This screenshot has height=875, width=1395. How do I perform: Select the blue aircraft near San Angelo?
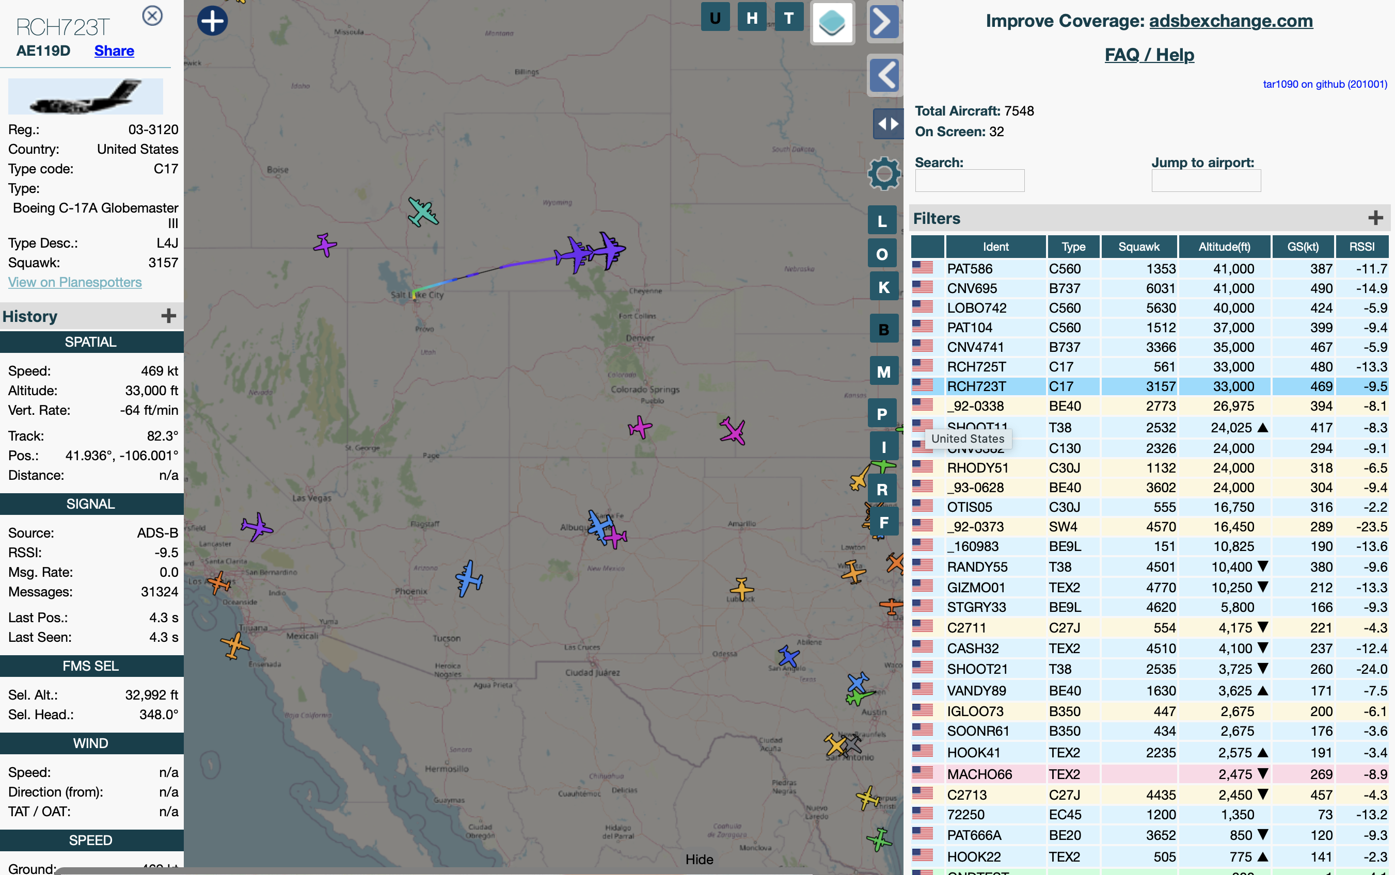pos(788,656)
